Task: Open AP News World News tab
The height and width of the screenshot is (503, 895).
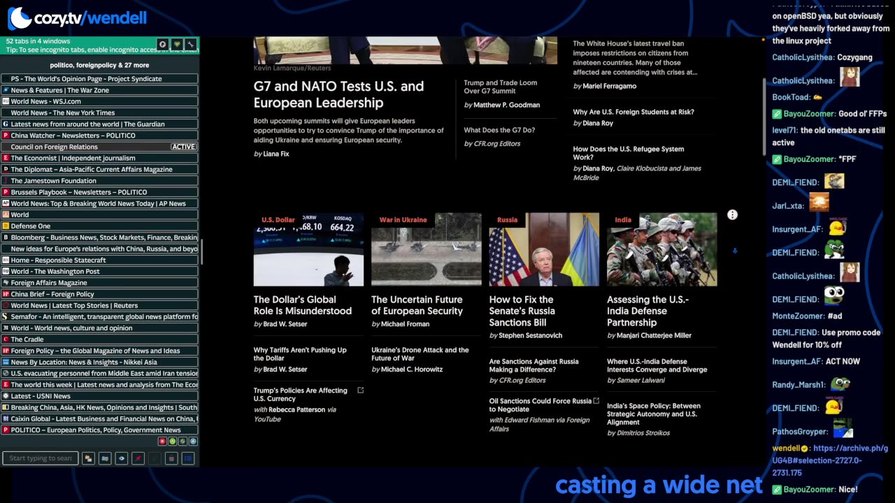Action: [99, 203]
